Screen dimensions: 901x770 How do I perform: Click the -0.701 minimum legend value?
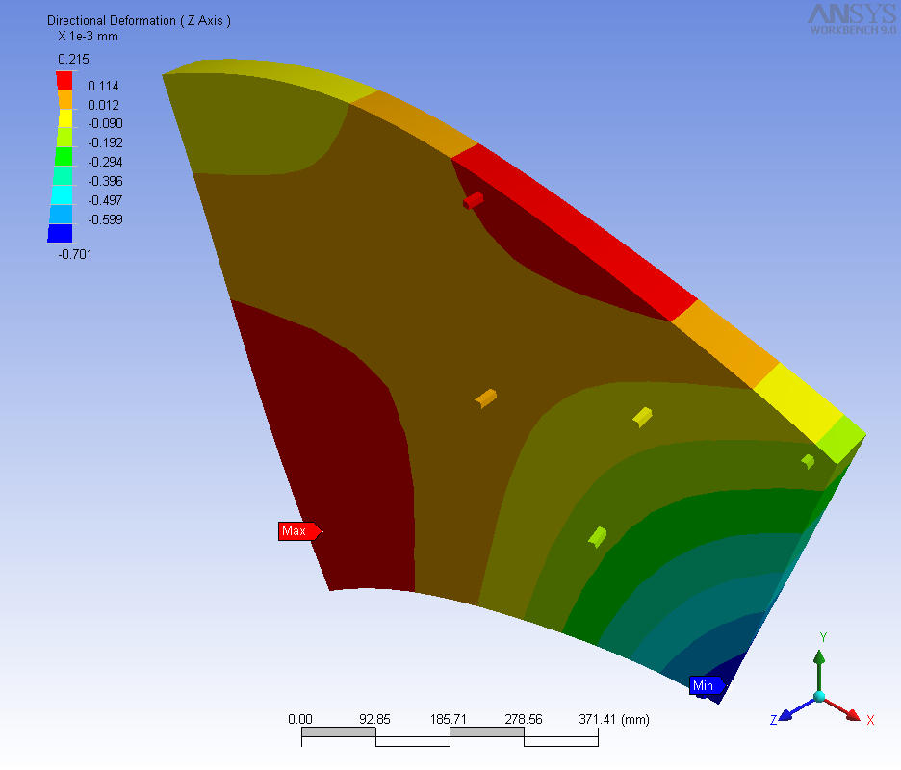point(75,254)
